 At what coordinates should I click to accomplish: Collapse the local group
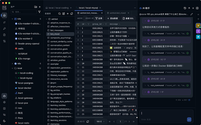[x=13, y=68]
